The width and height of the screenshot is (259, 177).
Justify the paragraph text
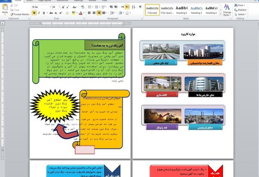click(x=104, y=13)
